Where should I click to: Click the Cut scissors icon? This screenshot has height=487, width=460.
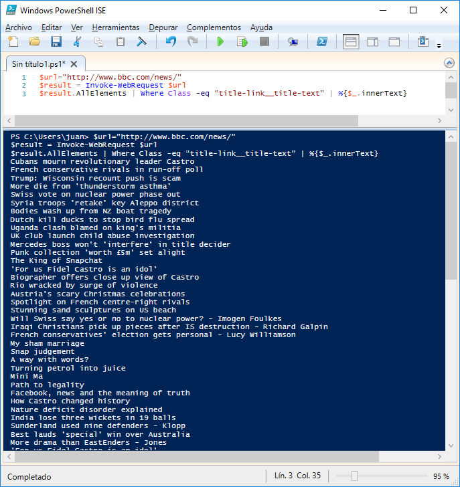point(78,42)
